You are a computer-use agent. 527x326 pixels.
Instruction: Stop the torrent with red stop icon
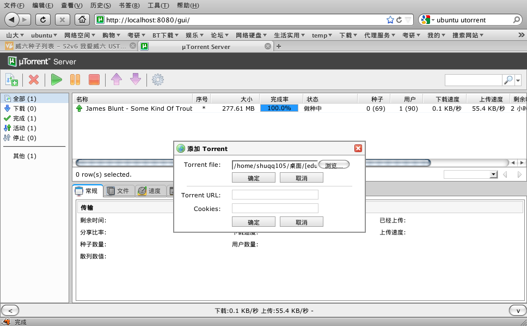94,80
